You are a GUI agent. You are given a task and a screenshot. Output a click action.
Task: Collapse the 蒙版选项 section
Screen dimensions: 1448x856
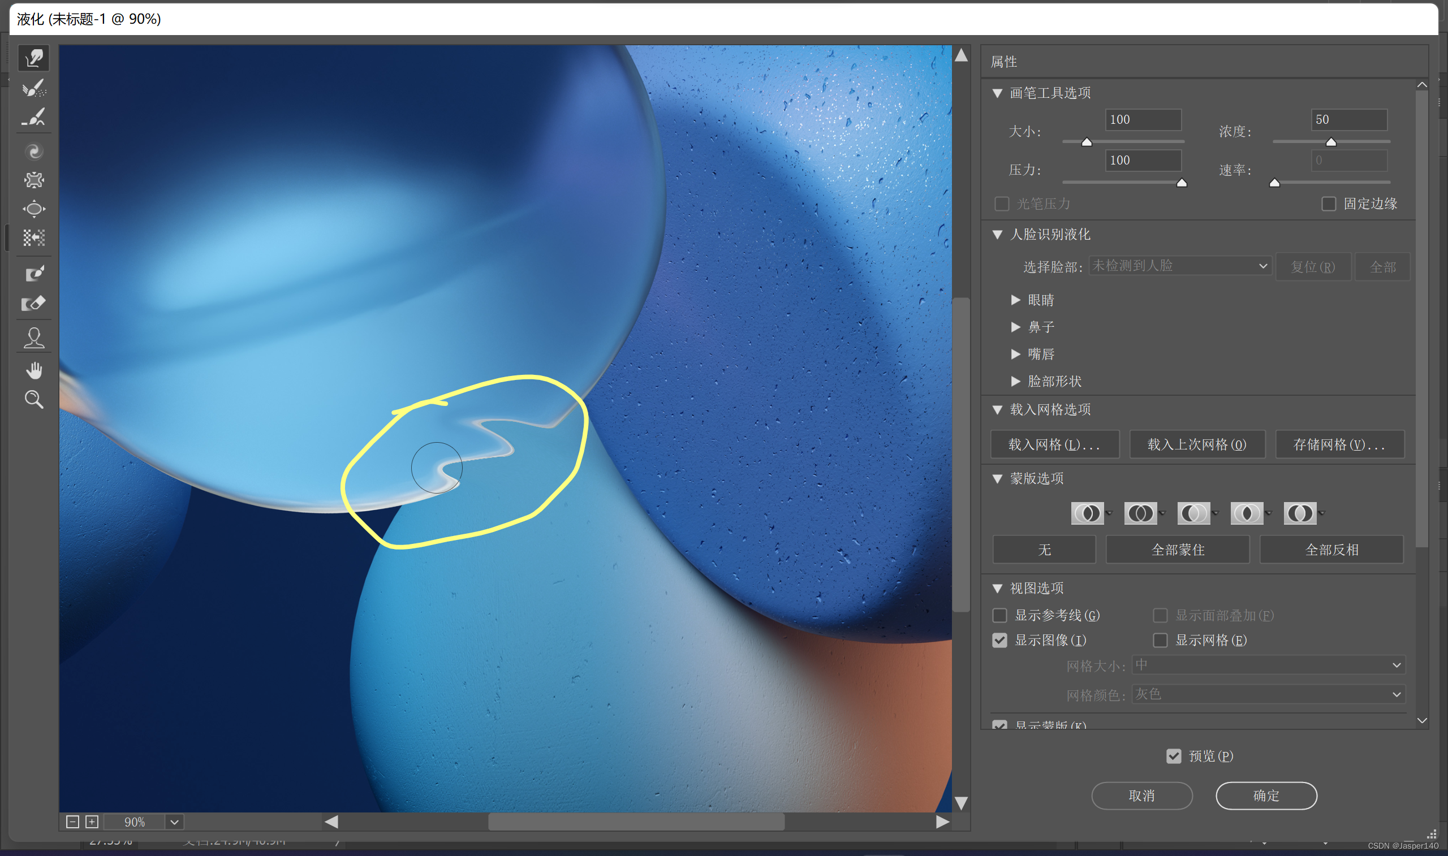pyautogui.click(x=997, y=479)
